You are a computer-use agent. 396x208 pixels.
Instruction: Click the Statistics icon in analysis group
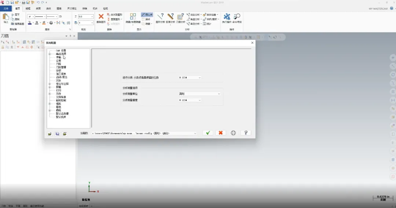click(204, 24)
